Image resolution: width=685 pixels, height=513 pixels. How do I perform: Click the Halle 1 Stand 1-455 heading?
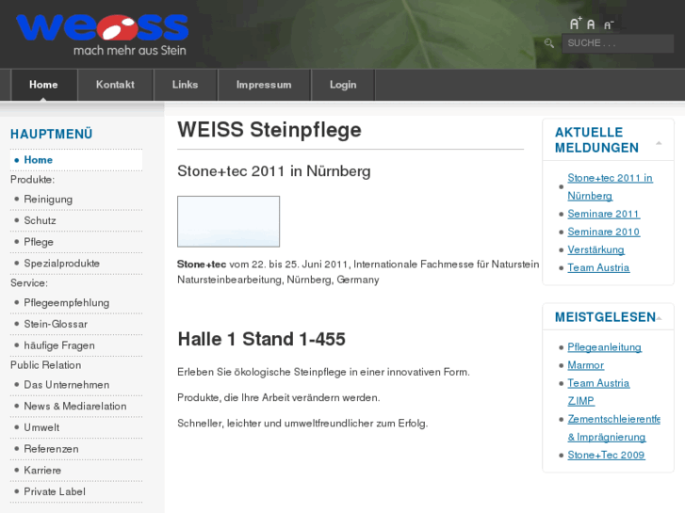coord(261,339)
